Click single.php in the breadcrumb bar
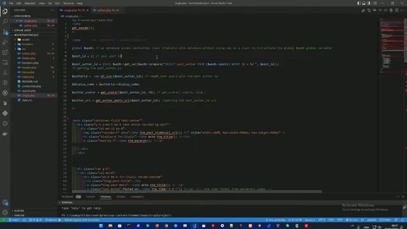 click(72, 16)
